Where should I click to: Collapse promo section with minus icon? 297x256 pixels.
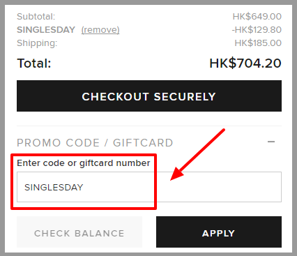pyautogui.click(x=271, y=142)
